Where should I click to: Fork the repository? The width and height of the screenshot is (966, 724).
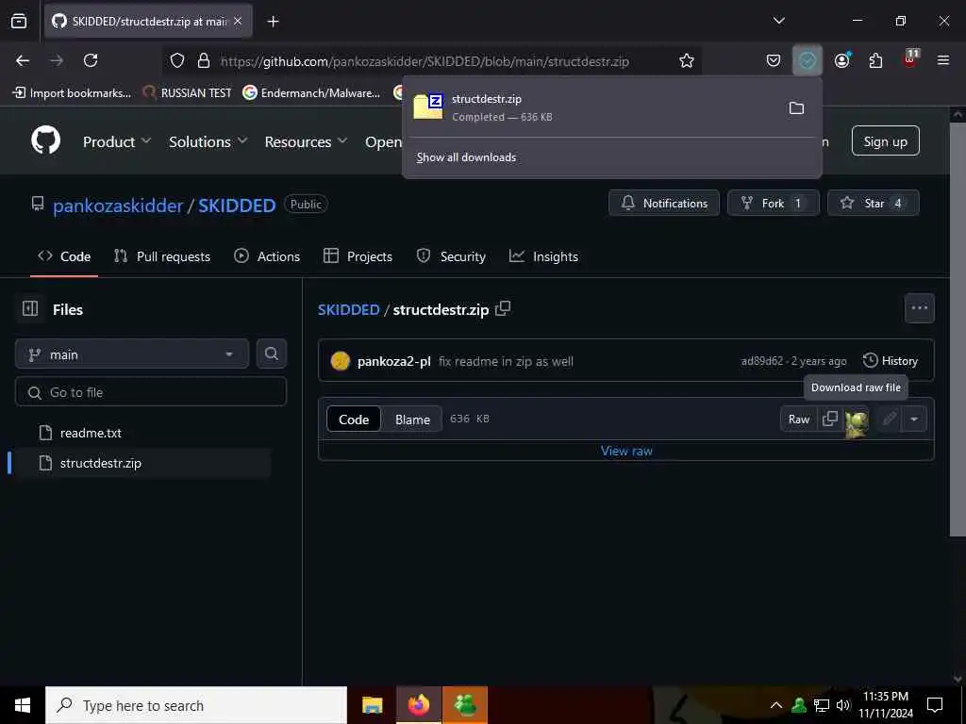click(x=774, y=204)
